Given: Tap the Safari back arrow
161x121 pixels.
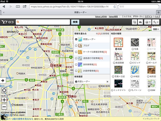Looking at the screenshot, I should pyautogui.click(x=4, y=7).
